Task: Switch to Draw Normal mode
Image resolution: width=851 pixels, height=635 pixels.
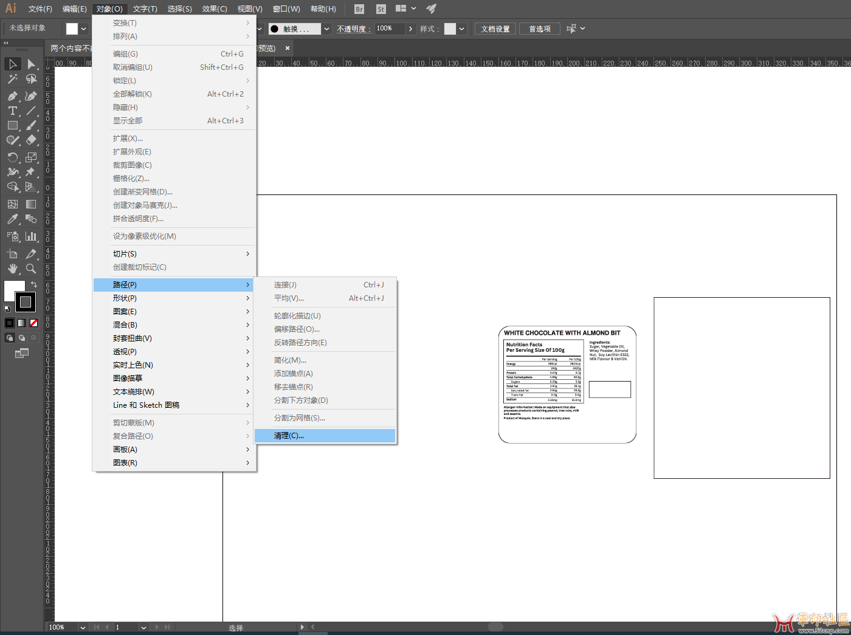Action: coord(10,338)
